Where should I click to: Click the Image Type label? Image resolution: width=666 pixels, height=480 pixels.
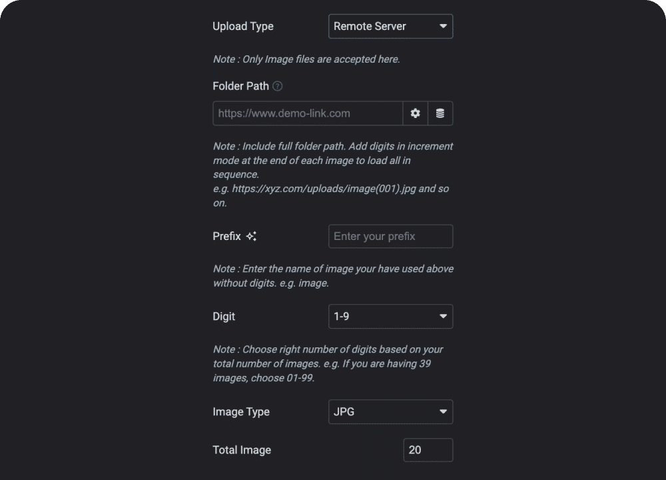241,412
